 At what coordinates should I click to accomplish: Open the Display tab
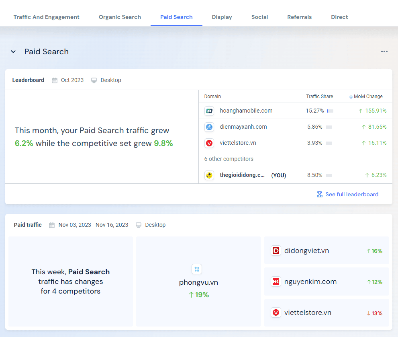pos(222,17)
